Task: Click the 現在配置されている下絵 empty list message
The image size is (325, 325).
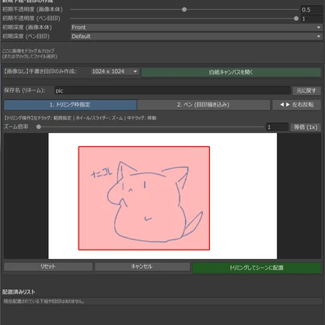Action: click(x=44, y=302)
